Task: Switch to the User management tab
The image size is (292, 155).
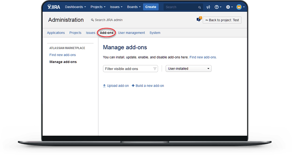Action: 131,33
